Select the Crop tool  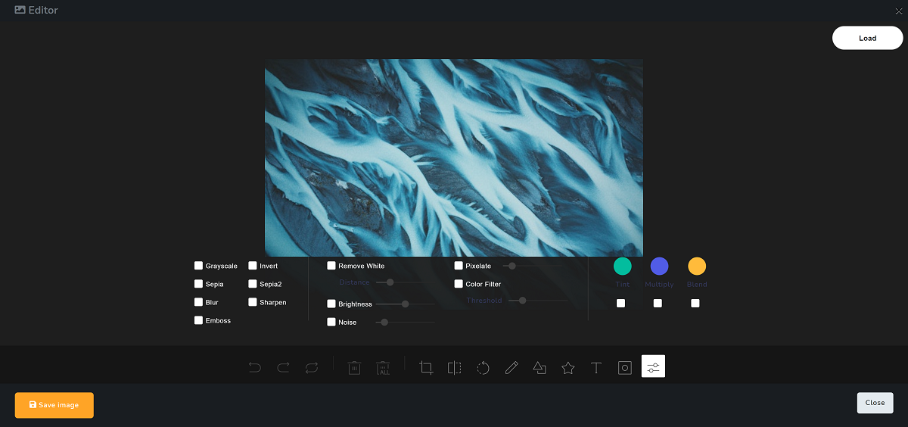pos(426,368)
